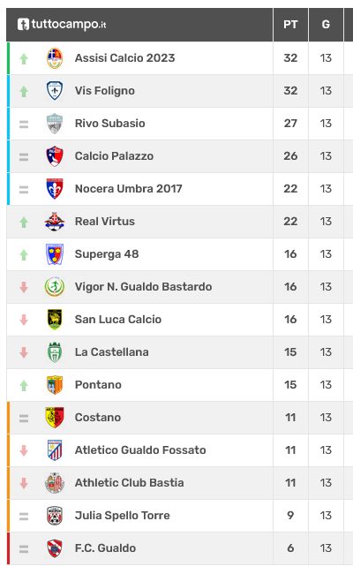Click the Vis Foligno team crest
Image resolution: width=353 pixels, height=574 pixels.
tap(55, 91)
